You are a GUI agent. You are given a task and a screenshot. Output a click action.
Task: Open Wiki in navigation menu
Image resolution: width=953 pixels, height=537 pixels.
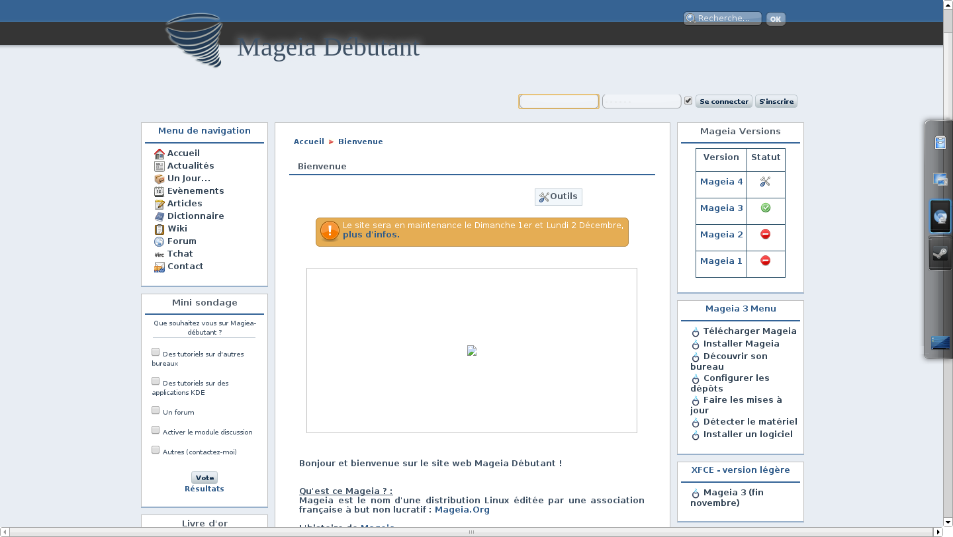(177, 229)
